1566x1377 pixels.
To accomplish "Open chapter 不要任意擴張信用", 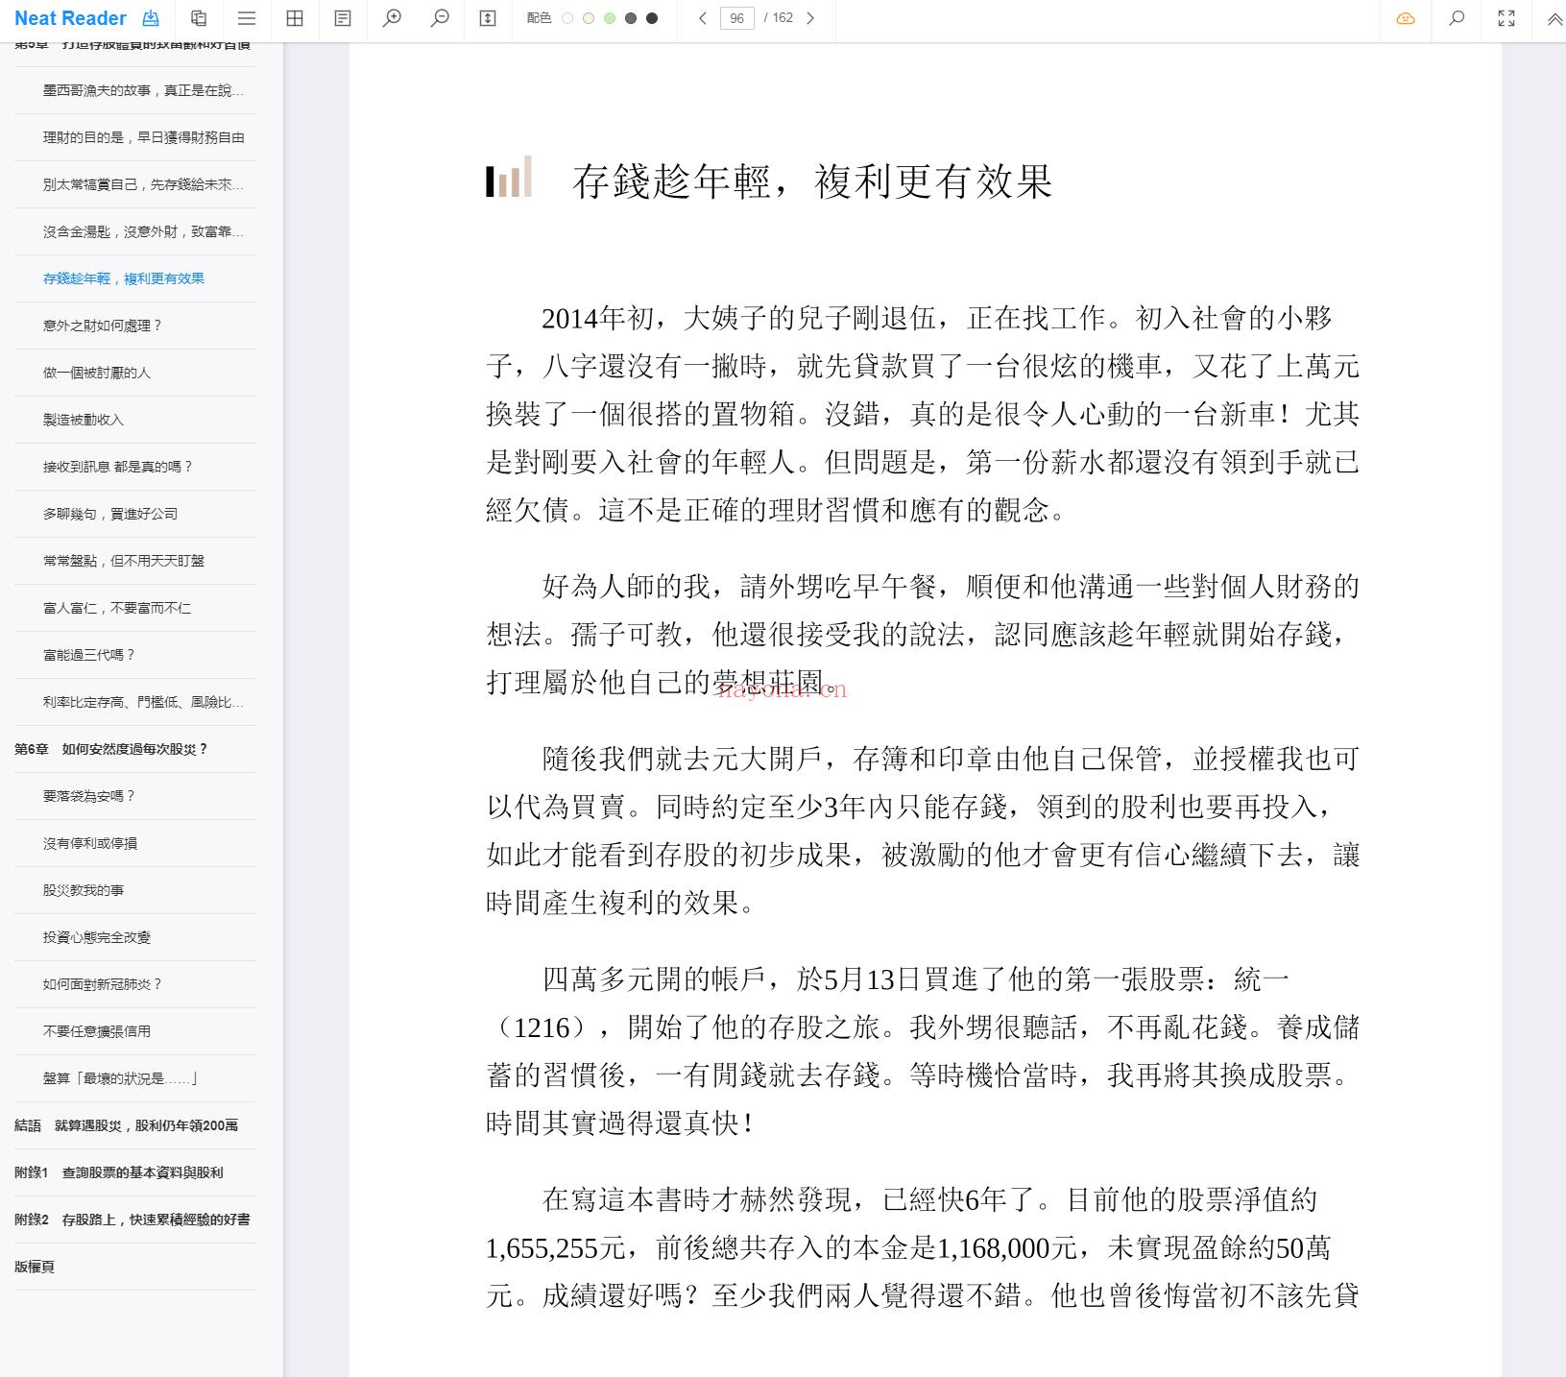I will pyautogui.click(x=97, y=1031).
